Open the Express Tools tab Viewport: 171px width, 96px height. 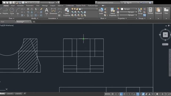81,6
